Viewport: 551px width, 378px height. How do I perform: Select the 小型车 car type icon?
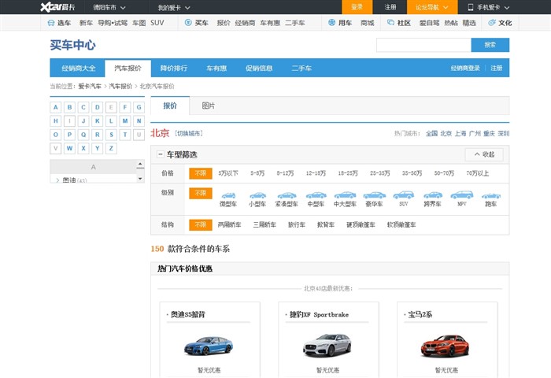(257, 195)
